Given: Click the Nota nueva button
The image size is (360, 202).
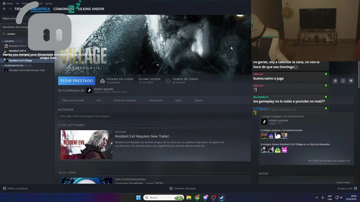Looking at the screenshot, I should click(x=343, y=182).
